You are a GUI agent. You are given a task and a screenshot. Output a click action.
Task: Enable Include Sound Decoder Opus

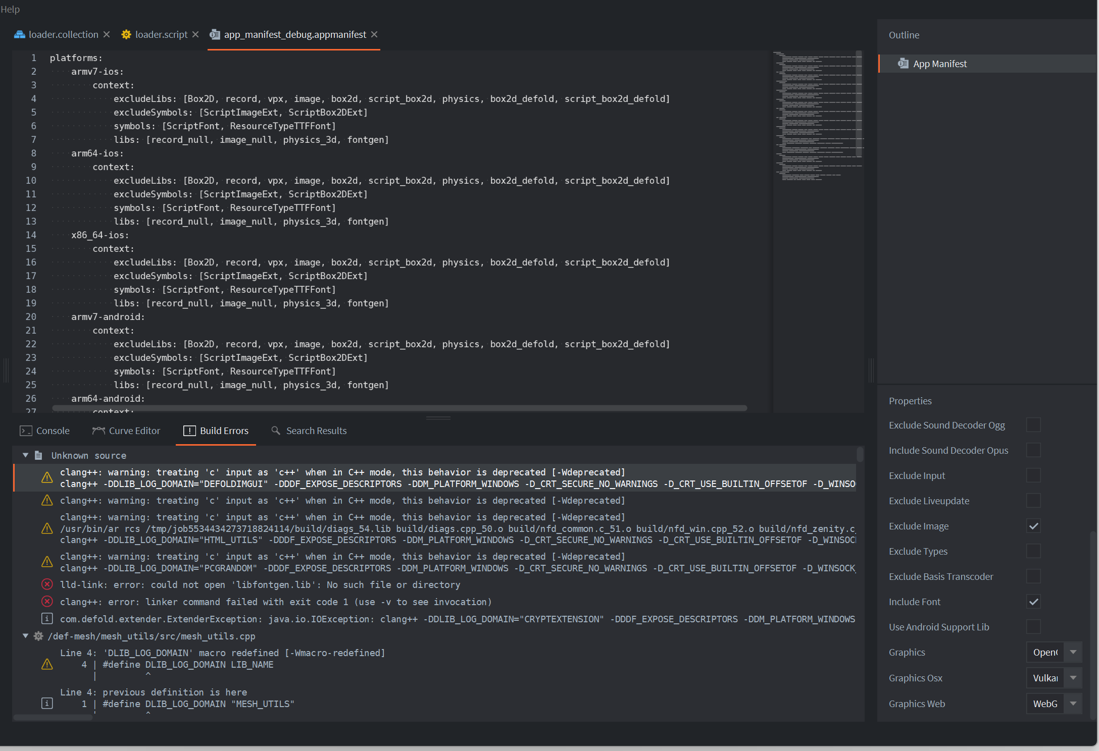tap(1033, 450)
